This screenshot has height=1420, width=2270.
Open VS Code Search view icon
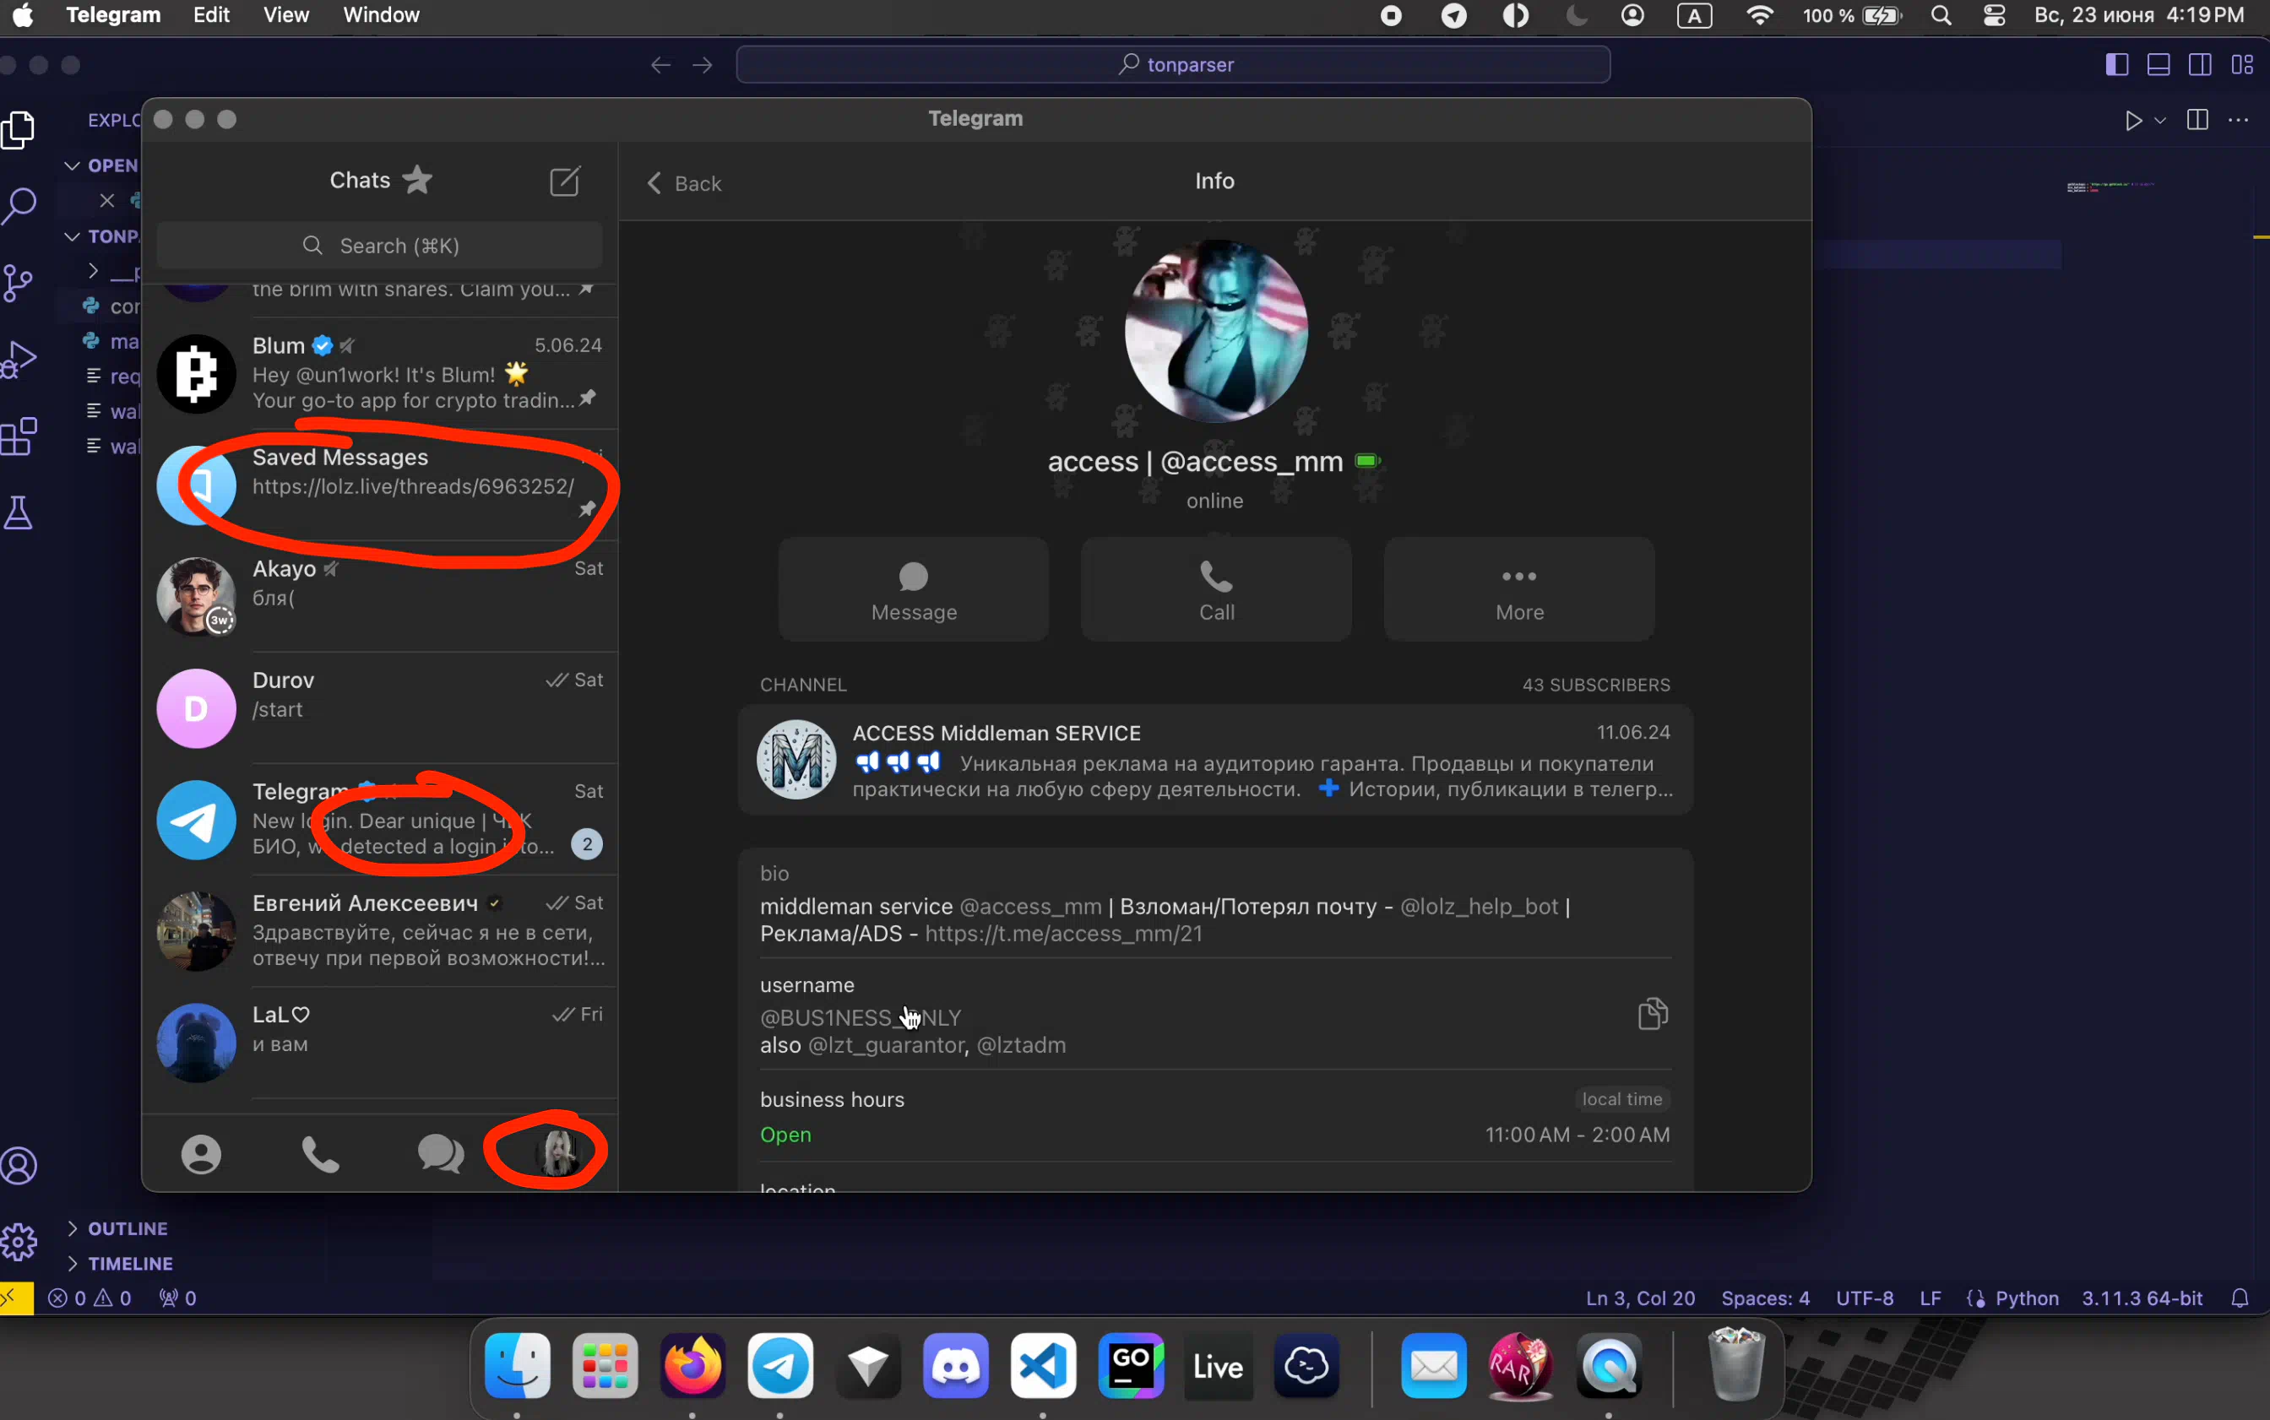tap(19, 206)
